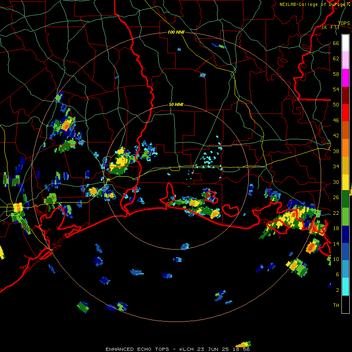
Task: Pick the navy blue legend swatch
Action: pyautogui.click(x=345, y=234)
